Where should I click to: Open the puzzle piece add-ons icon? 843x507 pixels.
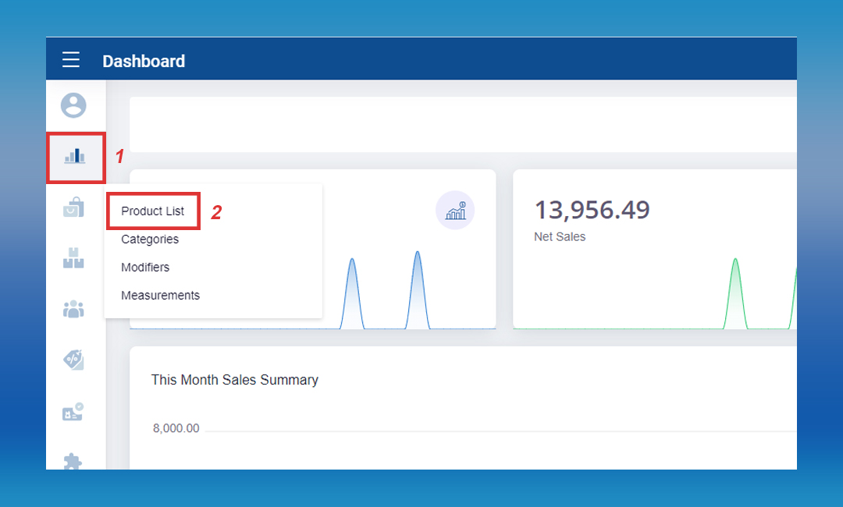point(73,459)
